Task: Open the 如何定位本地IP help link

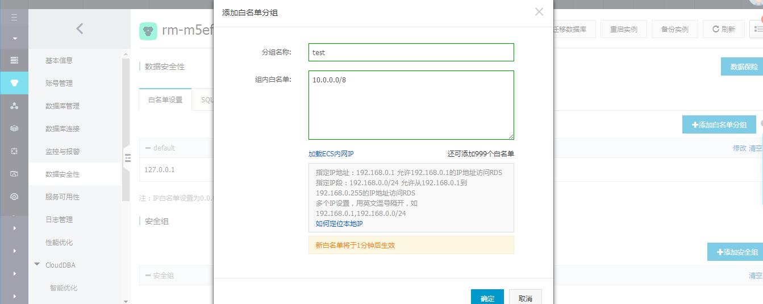Action: click(339, 224)
